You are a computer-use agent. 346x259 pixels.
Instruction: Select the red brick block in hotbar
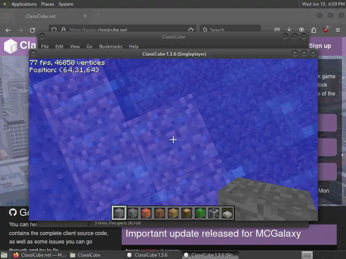146,213
